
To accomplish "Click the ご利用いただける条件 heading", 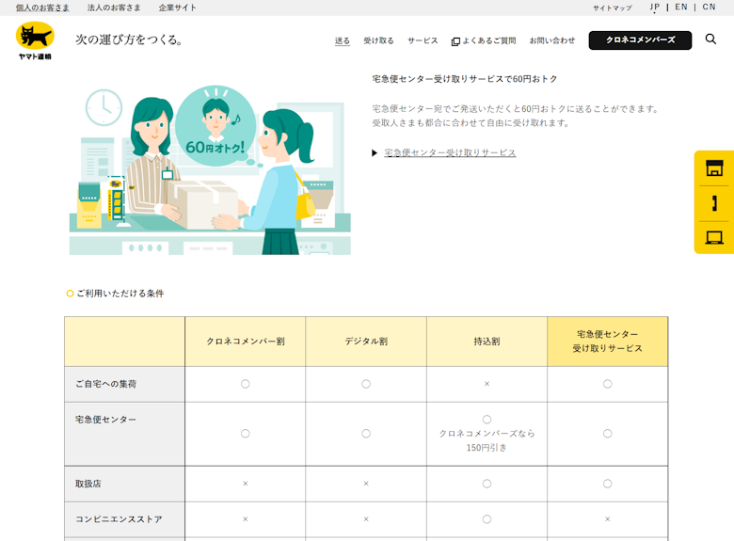I will (120, 294).
